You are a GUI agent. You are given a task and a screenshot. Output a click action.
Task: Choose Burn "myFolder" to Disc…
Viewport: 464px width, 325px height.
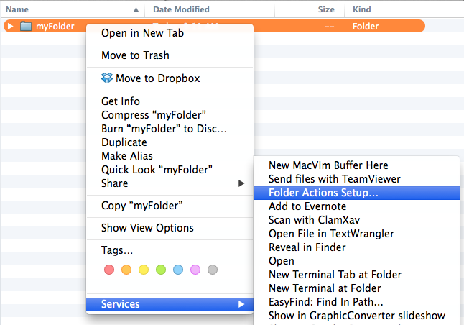point(170,129)
